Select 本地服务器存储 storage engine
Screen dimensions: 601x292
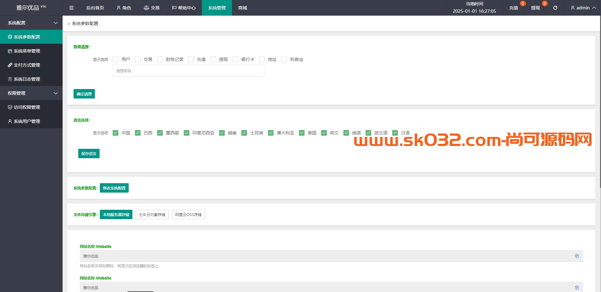[x=116, y=214]
